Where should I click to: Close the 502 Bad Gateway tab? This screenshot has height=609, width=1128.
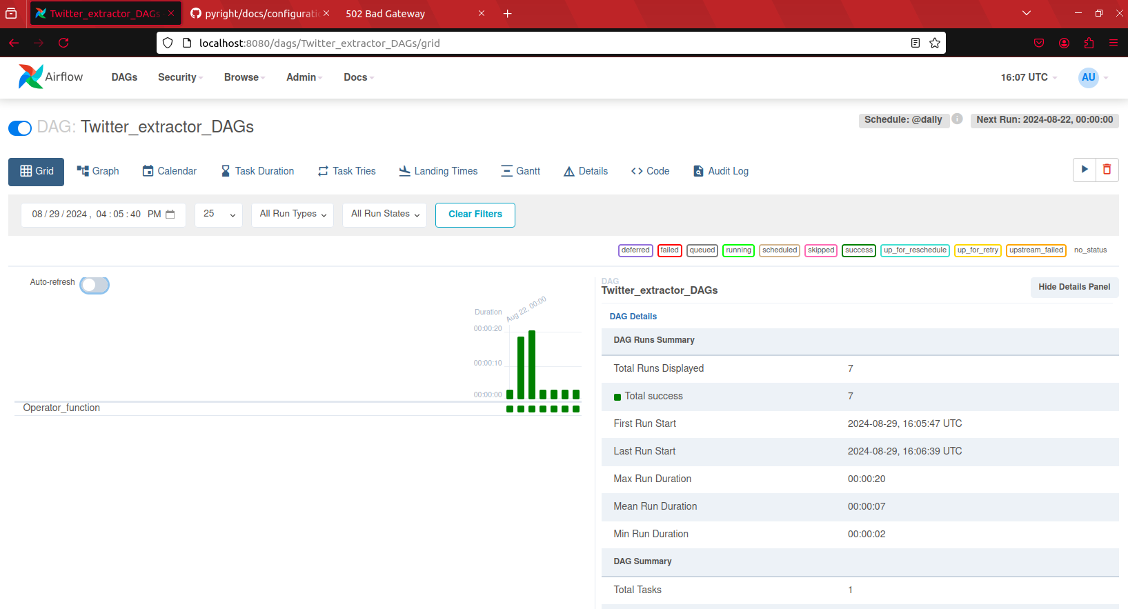coord(482,13)
